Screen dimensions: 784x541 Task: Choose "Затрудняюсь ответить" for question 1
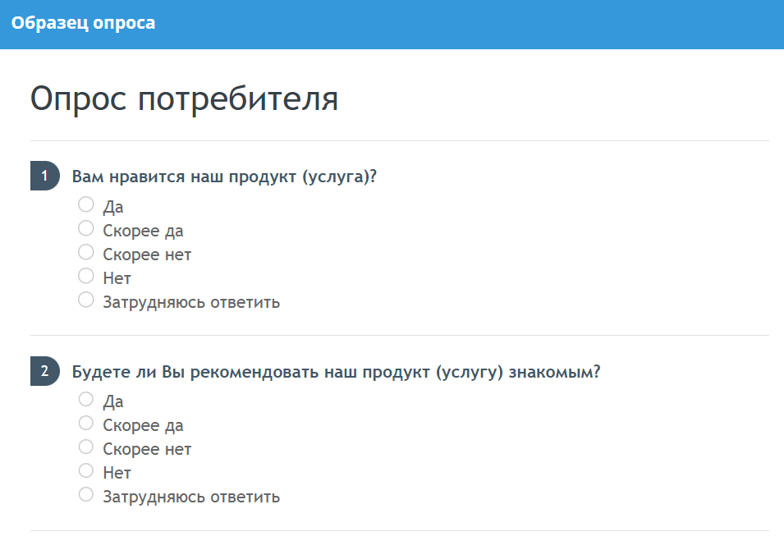(x=85, y=300)
